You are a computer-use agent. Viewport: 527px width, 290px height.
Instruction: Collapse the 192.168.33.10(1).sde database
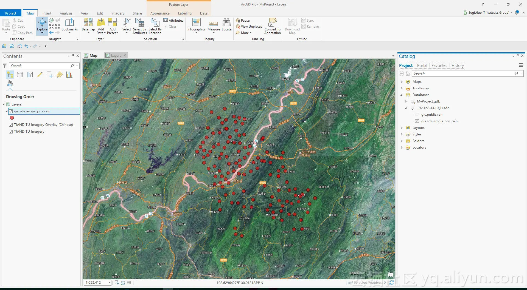coord(406,108)
